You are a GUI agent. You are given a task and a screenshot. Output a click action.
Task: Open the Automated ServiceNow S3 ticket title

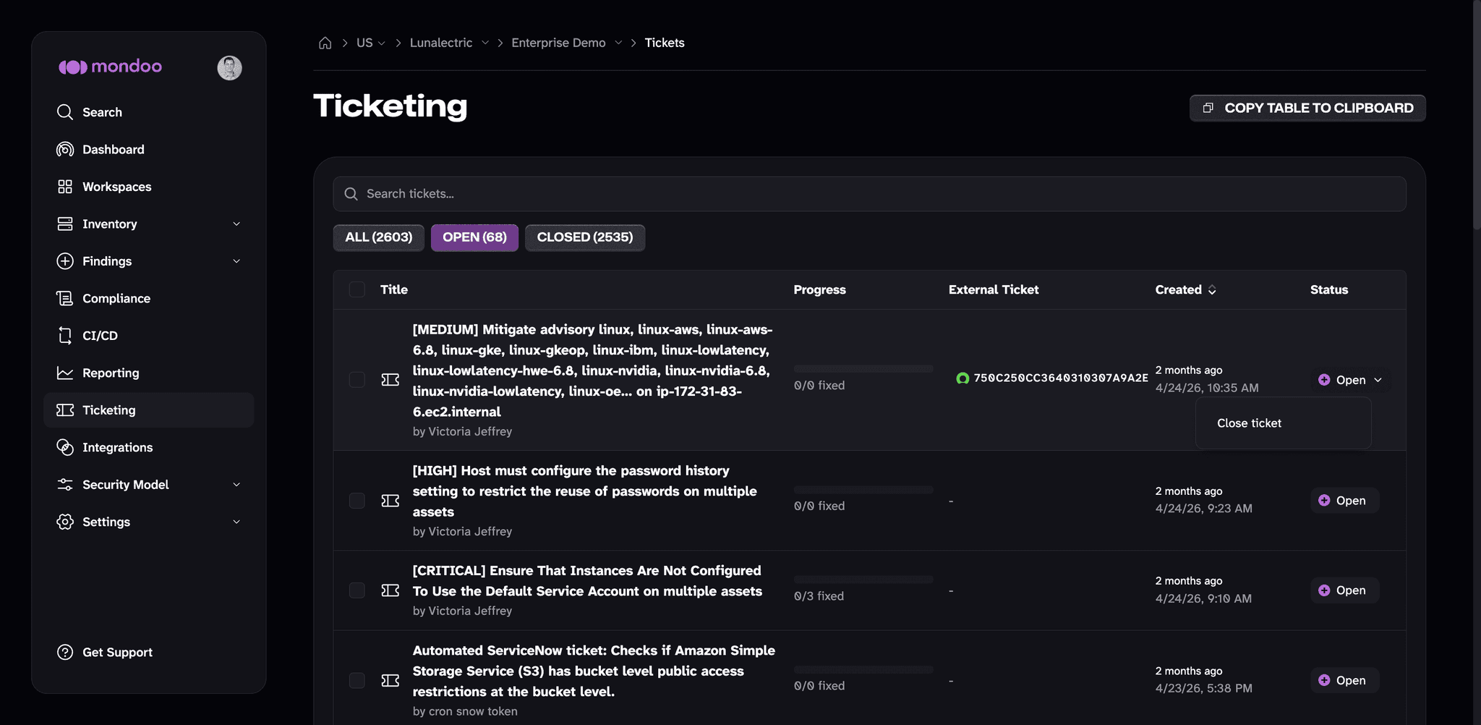pyautogui.click(x=594, y=671)
